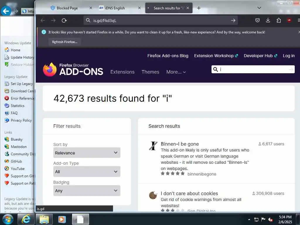Open Save to Pocket icon
Screen dimensions: 300x225
click(x=258, y=20)
